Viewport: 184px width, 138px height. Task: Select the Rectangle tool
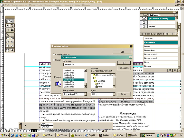click(x=8, y=38)
